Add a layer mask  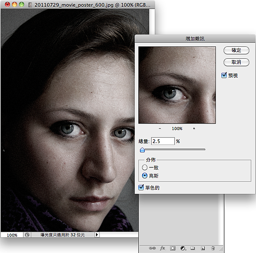point(172,247)
